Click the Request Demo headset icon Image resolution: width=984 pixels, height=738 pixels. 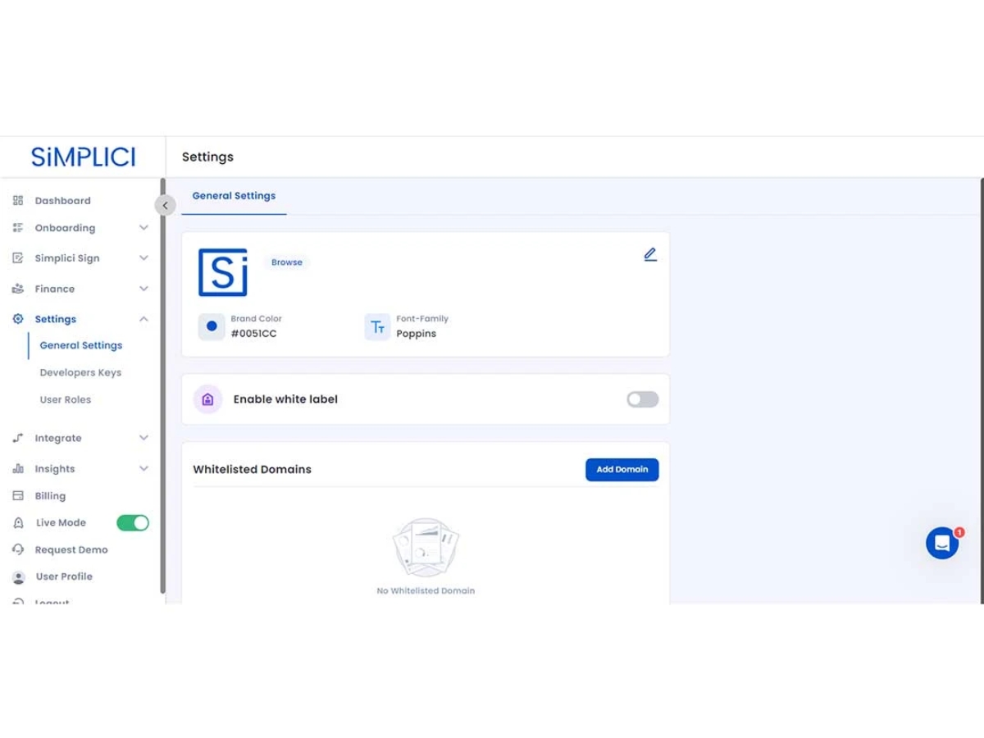pyautogui.click(x=18, y=549)
